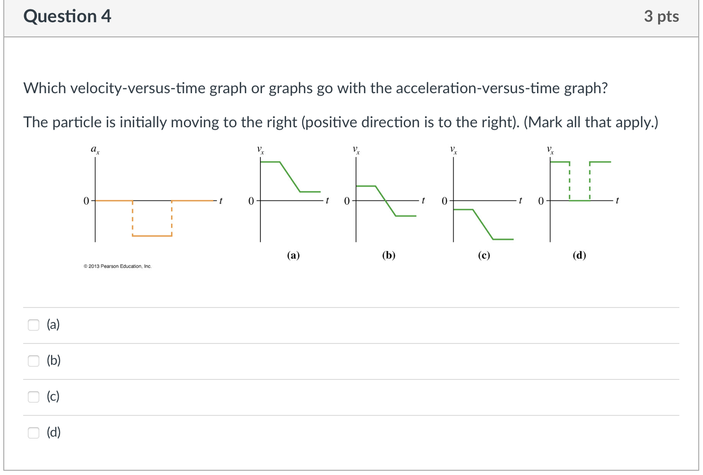Click the Question 4 header
The width and height of the screenshot is (703, 475).
point(67,16)
